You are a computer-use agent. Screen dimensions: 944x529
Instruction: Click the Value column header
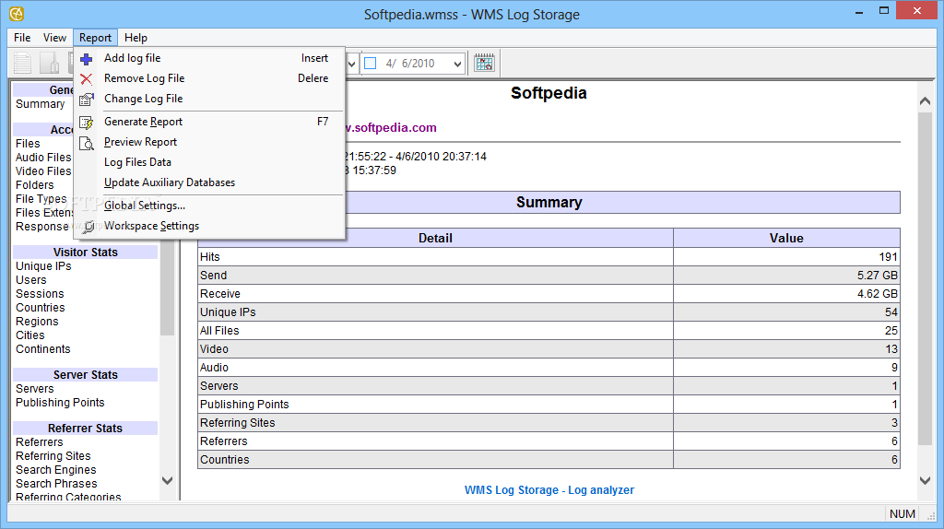click(x=786, y=238)
